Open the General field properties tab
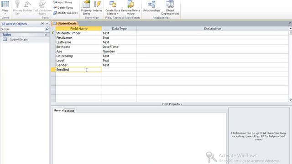292x164 pixels. point(59,110)
